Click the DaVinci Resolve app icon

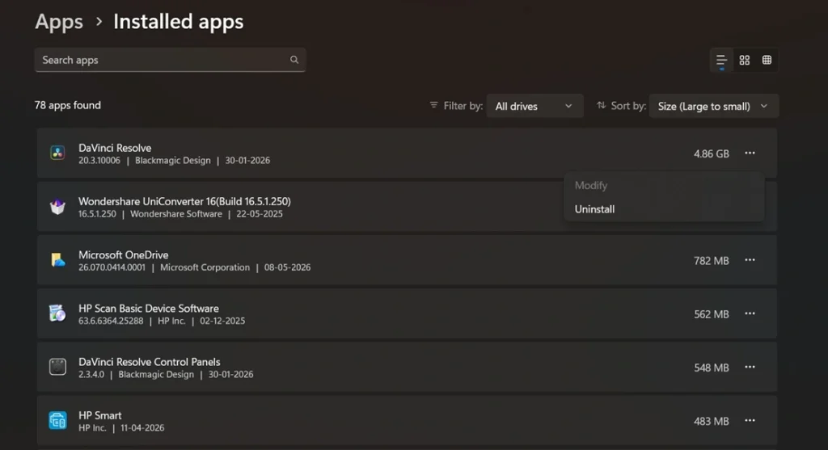coord(57,153)
